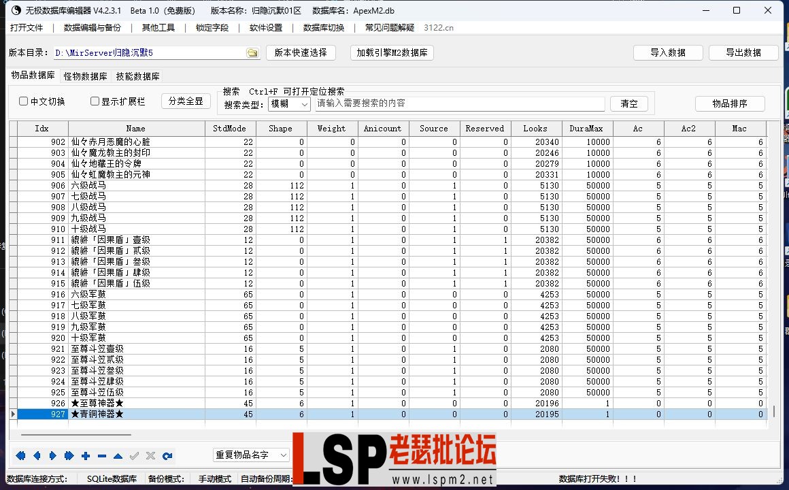This screenshot has height=490, width=789.
Task: Jump to first record with navigator arrow
Action: pos(20,456)
